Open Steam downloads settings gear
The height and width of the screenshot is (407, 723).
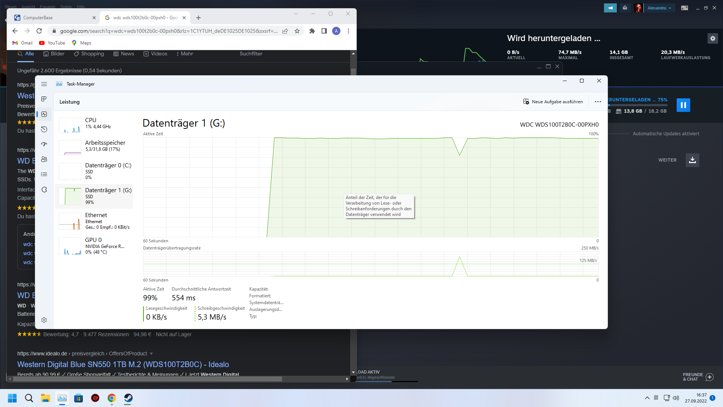[x=712, y=38]
